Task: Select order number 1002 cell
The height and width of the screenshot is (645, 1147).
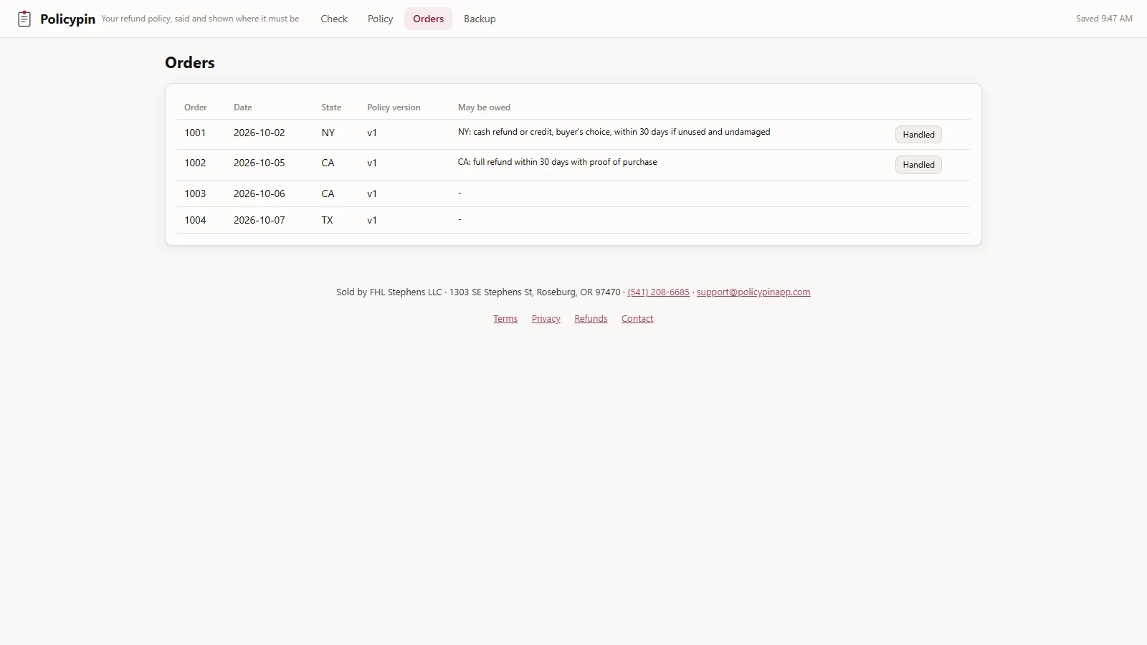Action: tap(195, 163)
